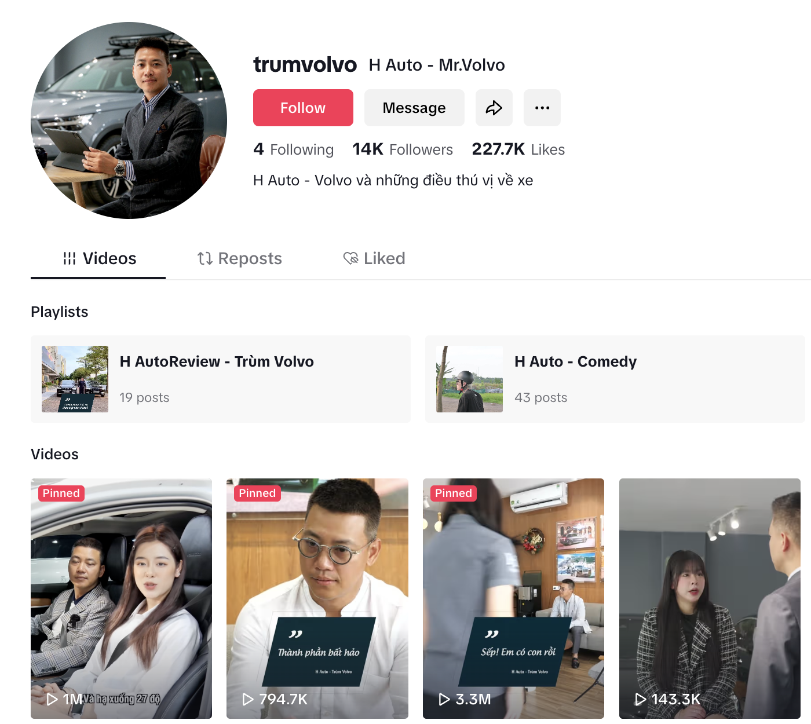
Task: Click the play icon next to 794.7K
Action: pos(248,700)
